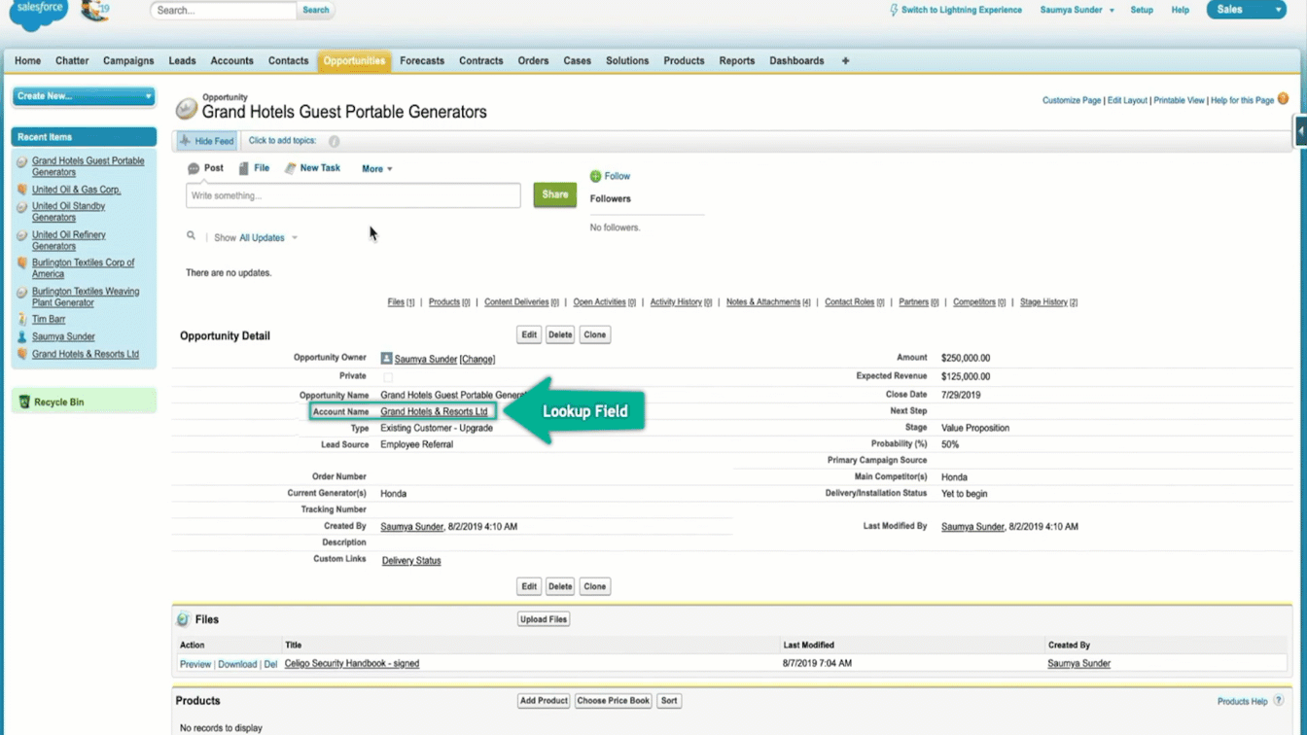Open the Sales app switcher dropdown
The width and height of the screenshot is (1307, 735).
[1246, 10]
